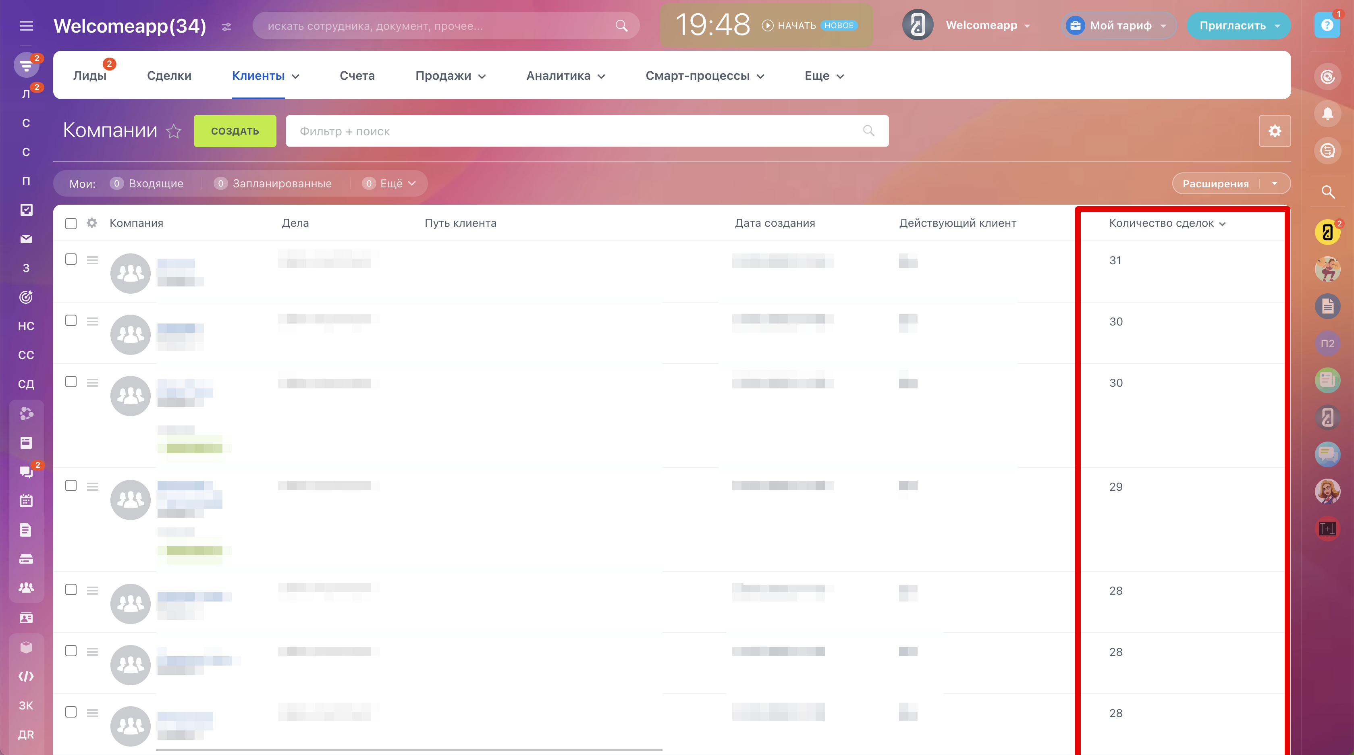Open the Счета tab
1354x755 pixels.
point(357,76)
